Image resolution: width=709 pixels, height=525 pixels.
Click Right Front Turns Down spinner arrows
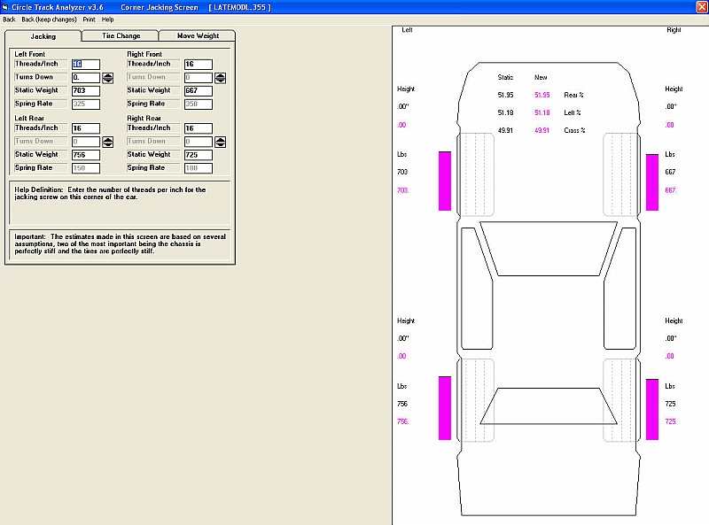coord(220,77)
